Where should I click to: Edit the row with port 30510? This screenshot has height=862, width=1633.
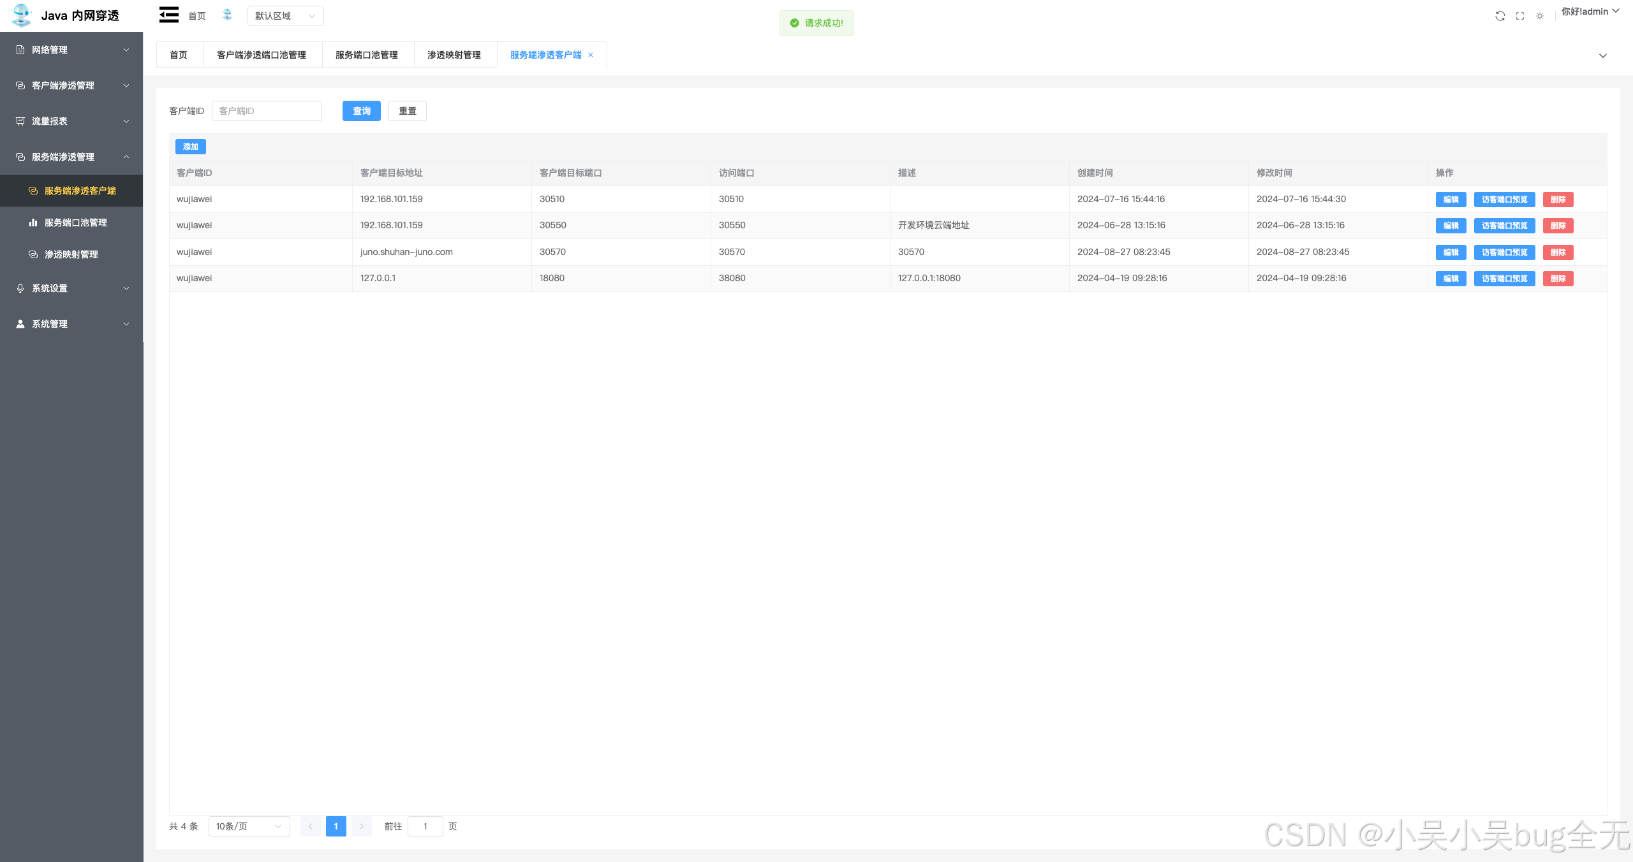coord(1451,200)
